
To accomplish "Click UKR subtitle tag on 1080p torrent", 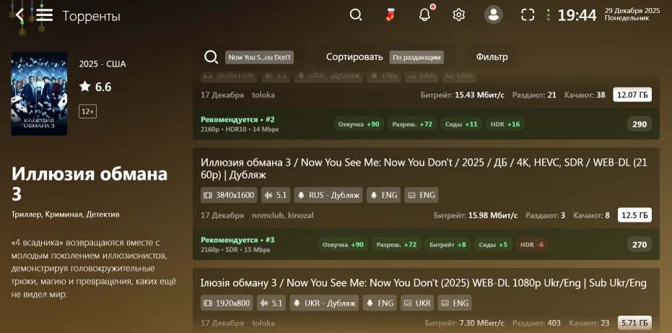I will click(x=417, y=303).
